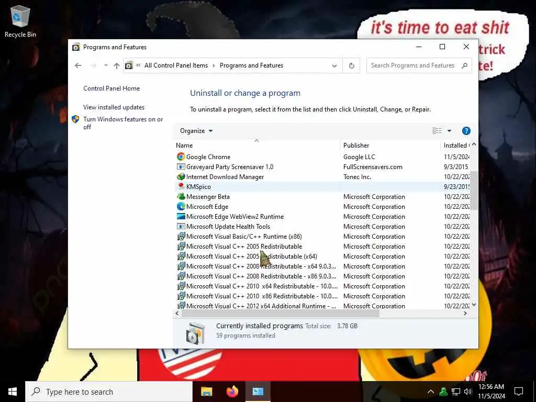The image size is (536, 402).
Task: Select Visual C++ 2010 x64 Redistributable row
Action: coord(322,286)
